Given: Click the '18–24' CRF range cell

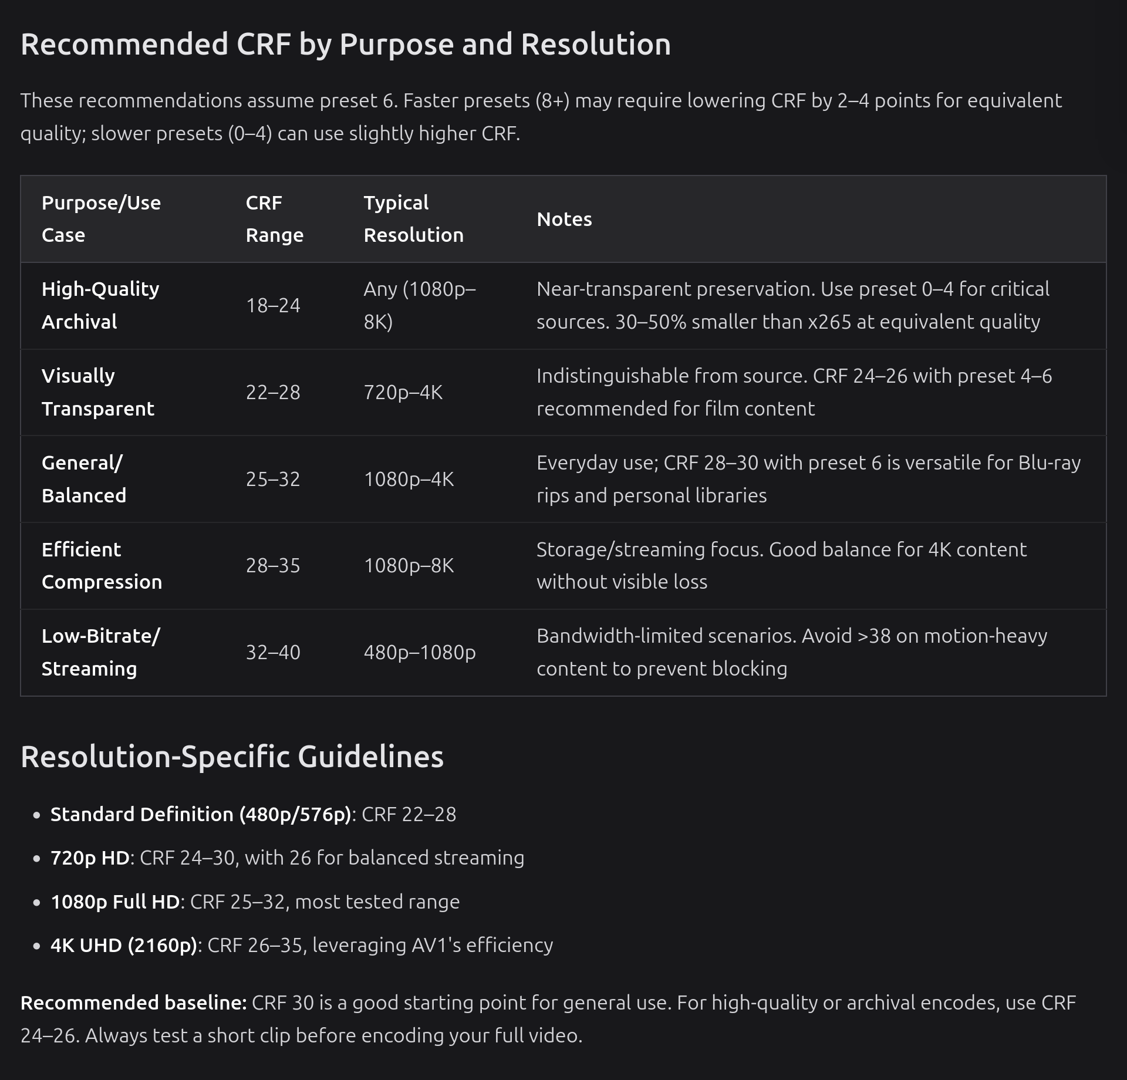Looking at the screenshot, I should 273,306.
